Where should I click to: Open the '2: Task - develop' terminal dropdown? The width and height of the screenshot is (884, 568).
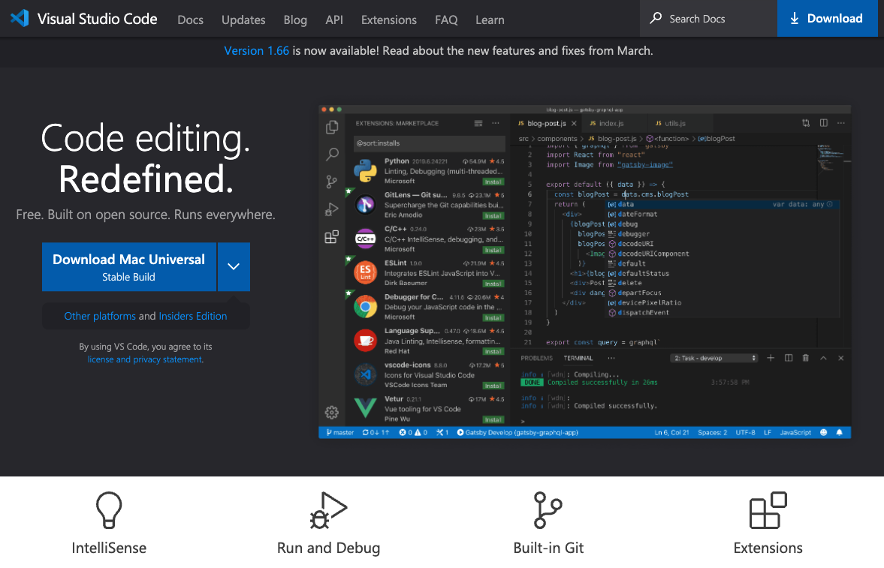click(714, 358)
